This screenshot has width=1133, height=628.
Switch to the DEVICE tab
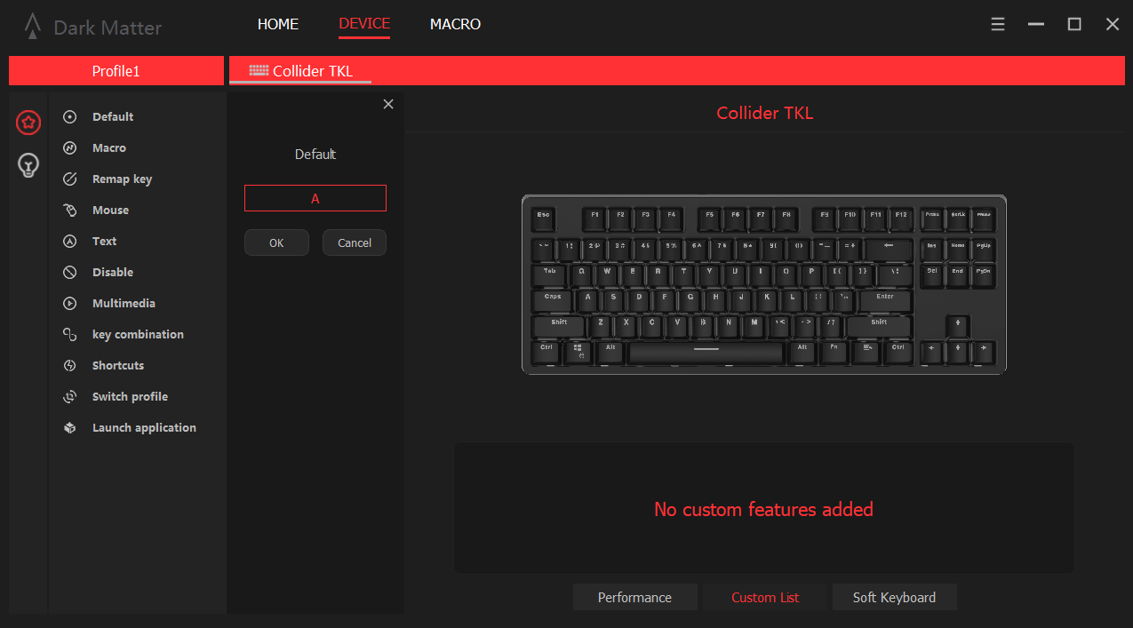click(364, 24)
